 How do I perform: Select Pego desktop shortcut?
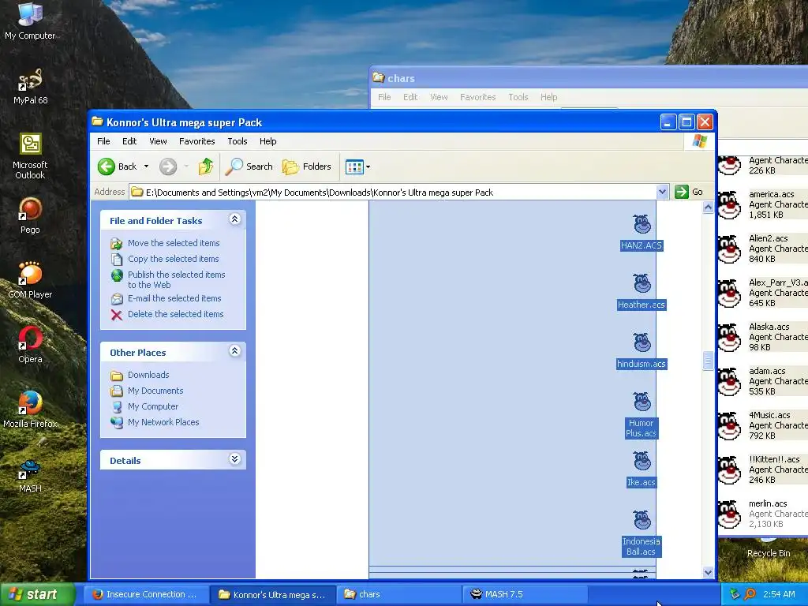point(30,216)
